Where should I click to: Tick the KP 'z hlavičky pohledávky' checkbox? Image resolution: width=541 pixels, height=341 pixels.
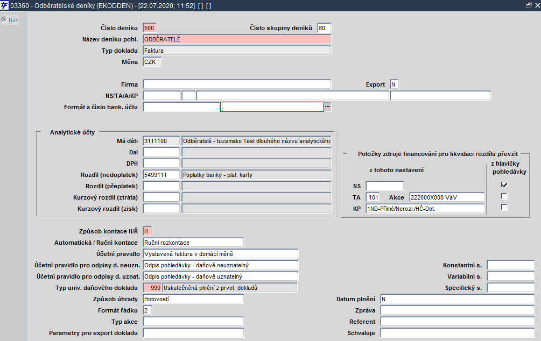click(x=504, y=208)
